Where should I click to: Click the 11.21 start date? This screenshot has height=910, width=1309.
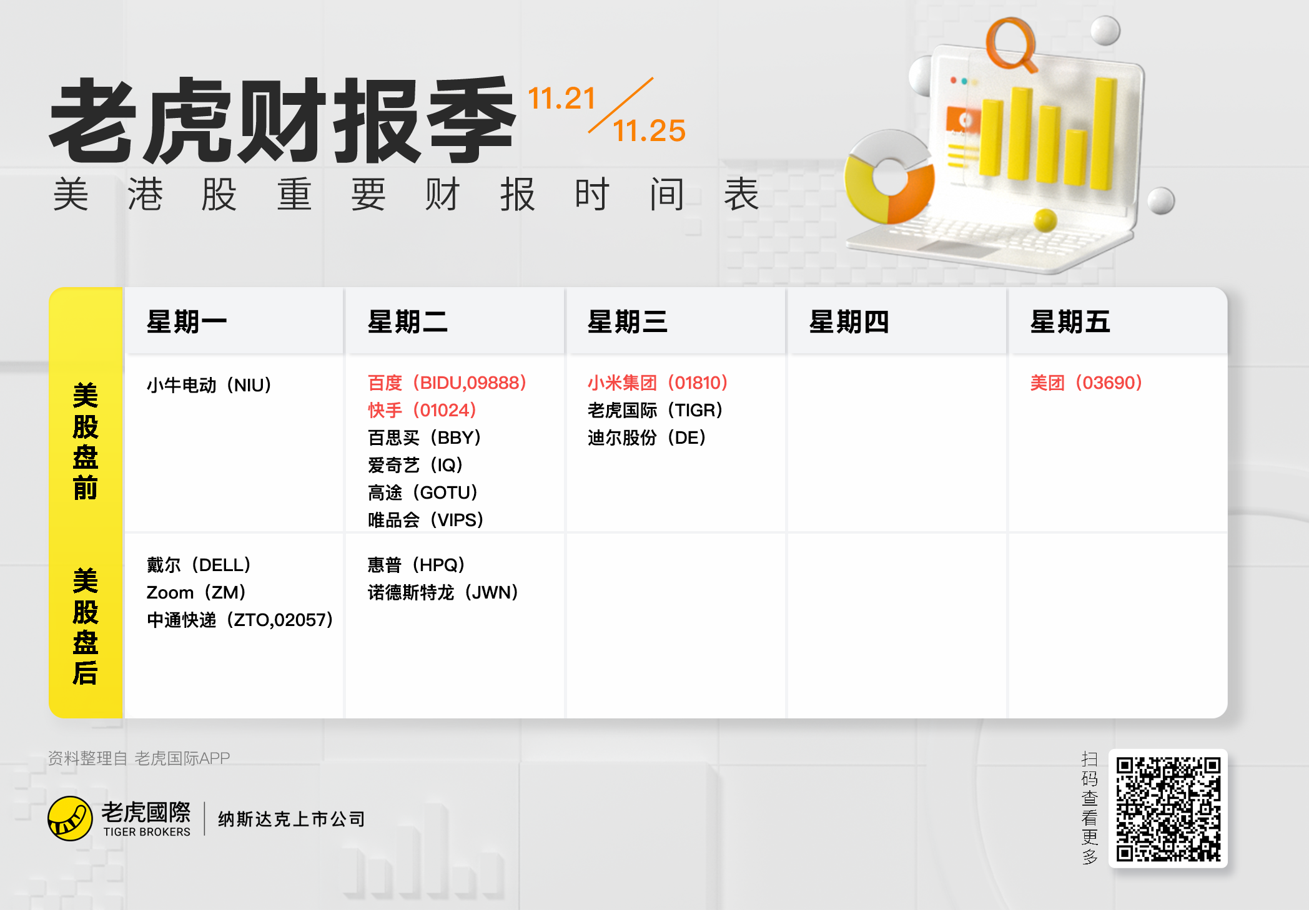[562, 99]
